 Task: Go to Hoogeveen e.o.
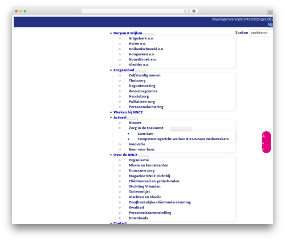coord(142,54)
